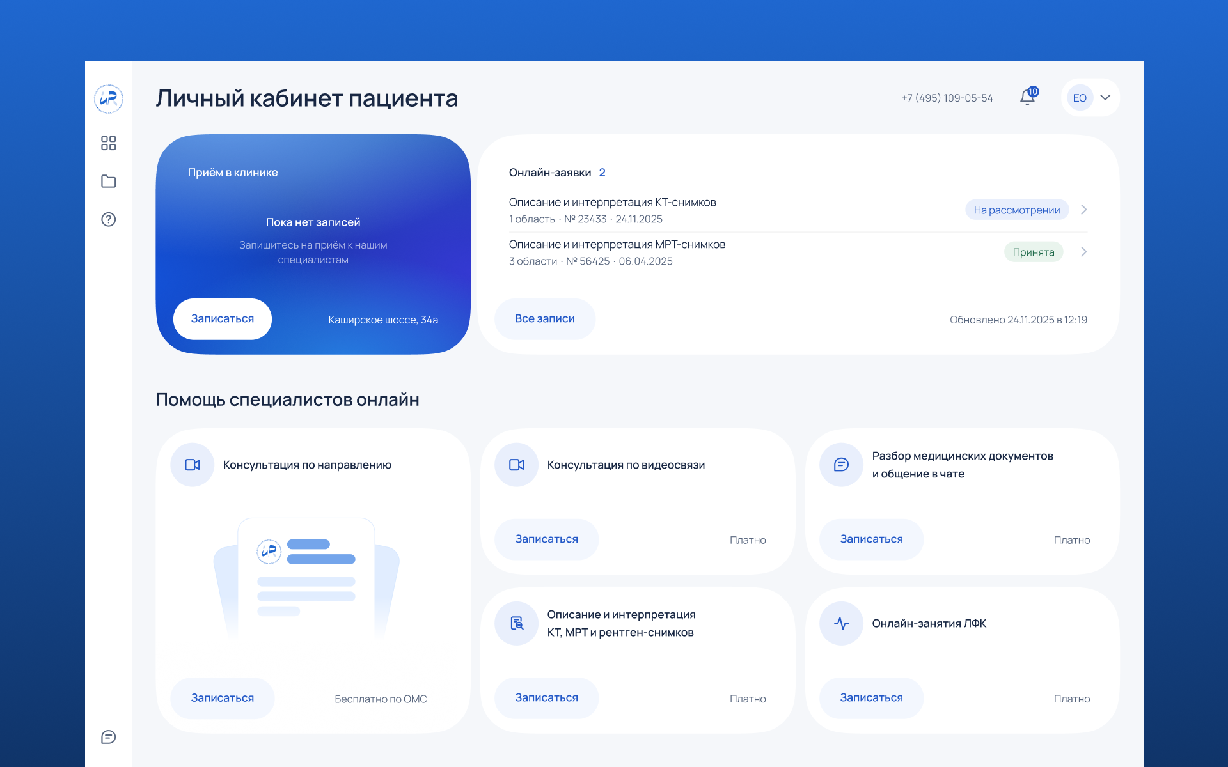This screenshot has height=767, width=1228.
Task: Open the dashboard grid icon in the sidebar
Action: click(109, 143)
